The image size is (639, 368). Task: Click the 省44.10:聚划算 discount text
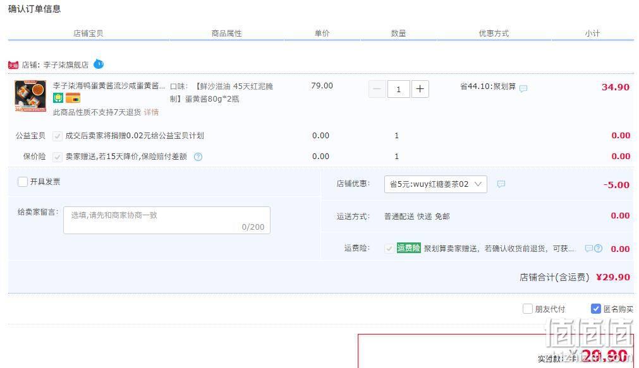tap(488, 86)
